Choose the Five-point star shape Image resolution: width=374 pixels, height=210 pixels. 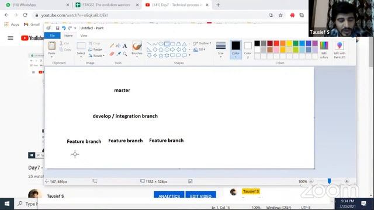[x=161, y=55]
